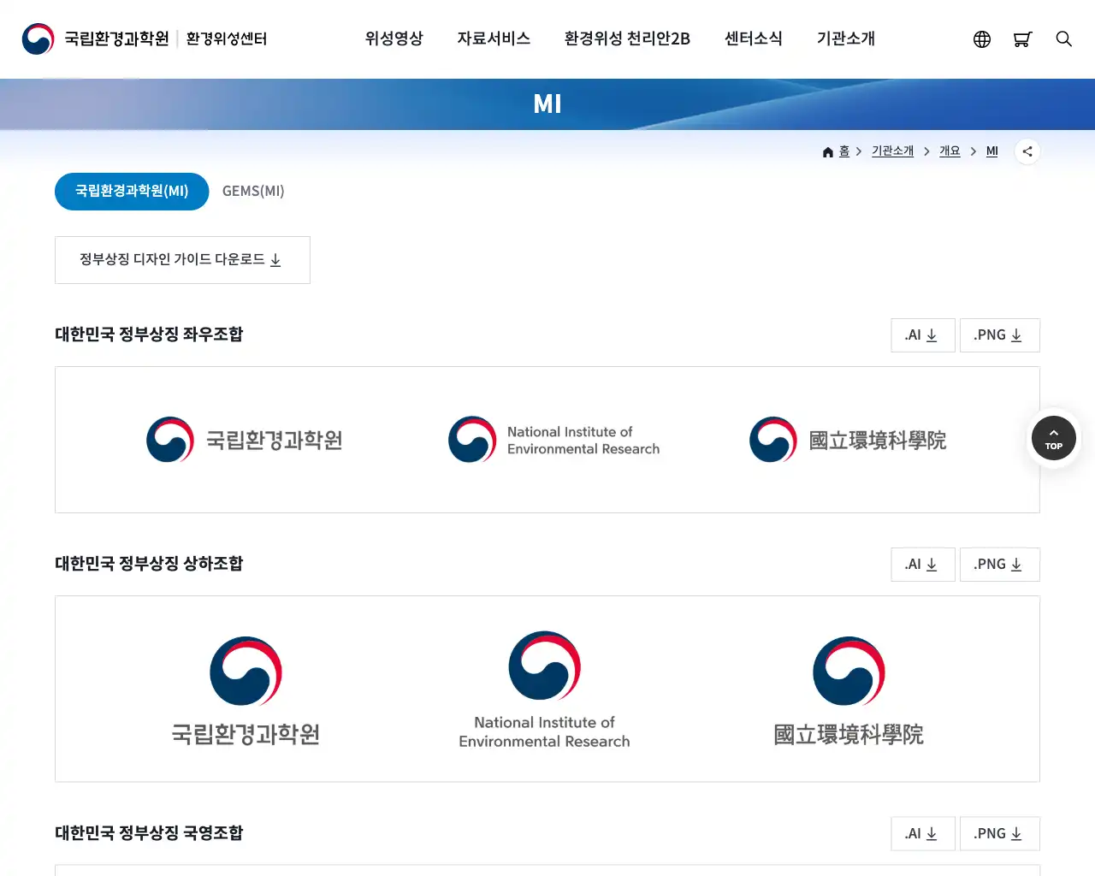The image size is (1095, 876).
Task: Click the MI page title banner text
Action: point(547,104)
